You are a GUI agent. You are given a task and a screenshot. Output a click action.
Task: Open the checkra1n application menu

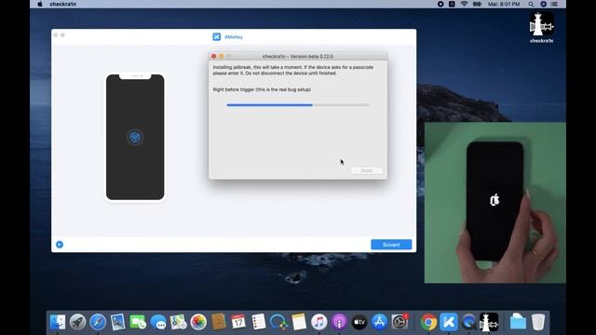click(63, 4)
